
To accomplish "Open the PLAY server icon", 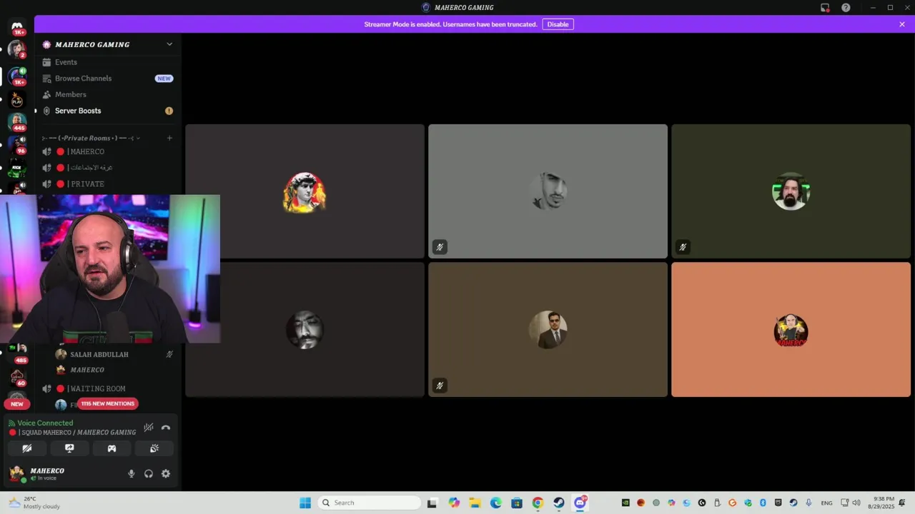I will tap(17, 101).
